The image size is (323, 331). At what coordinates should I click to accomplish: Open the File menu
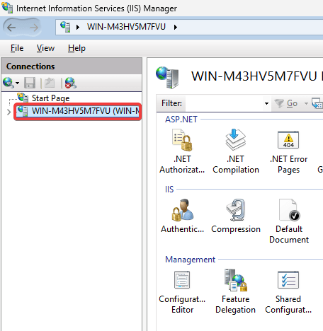pos(17,48)
